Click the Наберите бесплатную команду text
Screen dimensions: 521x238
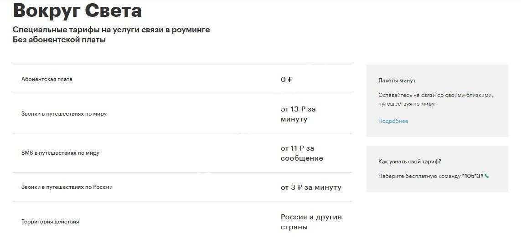419,176
